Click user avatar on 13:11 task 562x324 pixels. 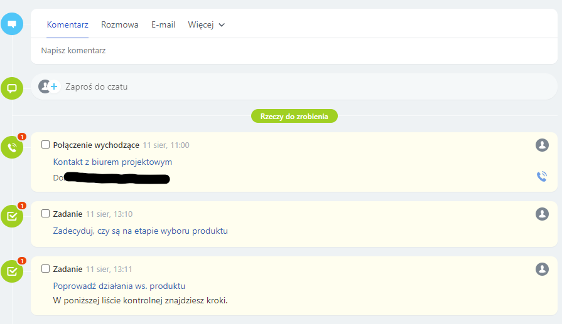click(x=542, y=269)
